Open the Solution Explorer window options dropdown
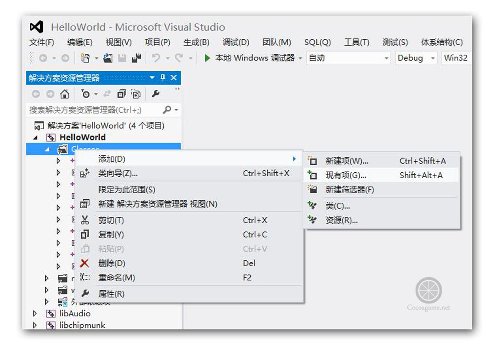 (x=152, y=78)
